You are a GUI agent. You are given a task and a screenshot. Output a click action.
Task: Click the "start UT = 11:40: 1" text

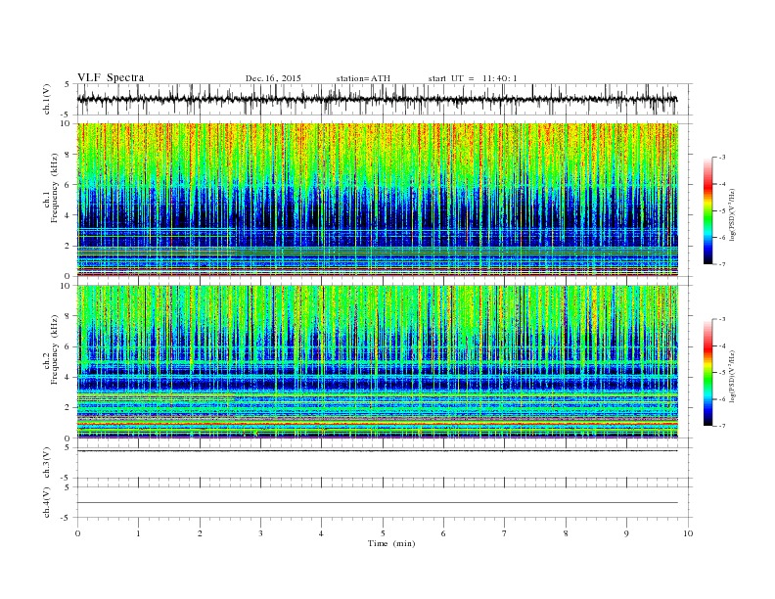[473, 78]
